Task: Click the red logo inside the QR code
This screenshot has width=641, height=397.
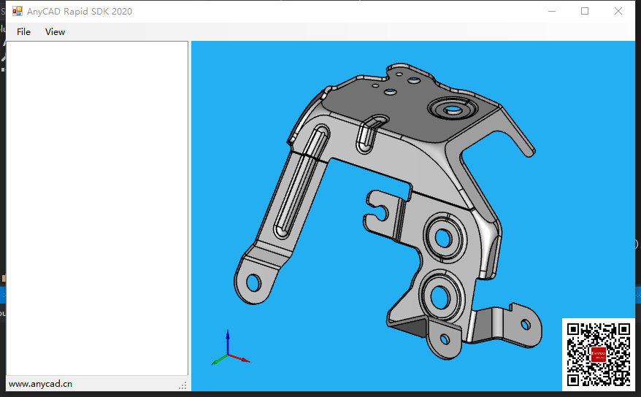Action: point(598,355)
